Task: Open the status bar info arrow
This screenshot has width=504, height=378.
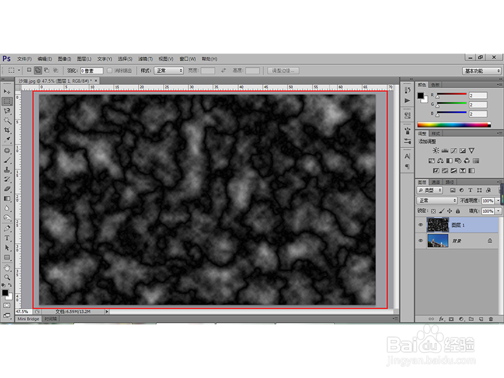Action: point(107,311)
